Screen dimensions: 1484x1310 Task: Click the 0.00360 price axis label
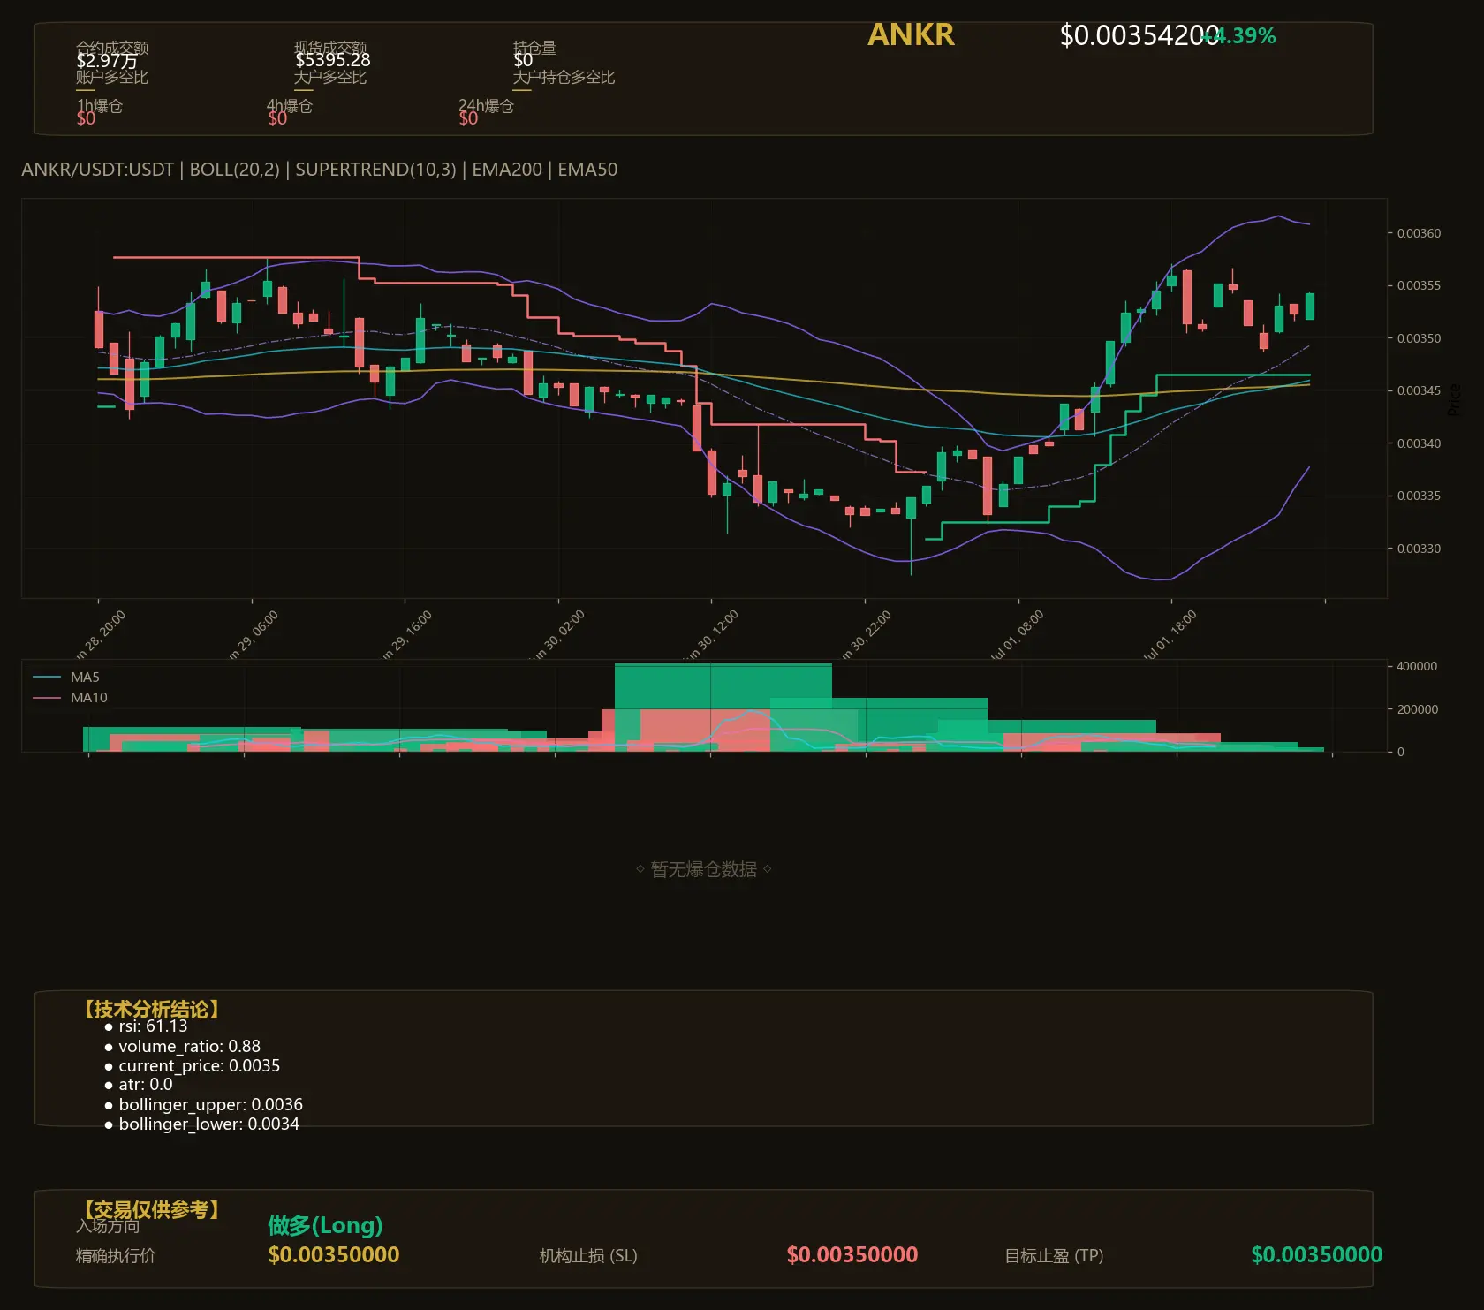[x=1419, y=233]
